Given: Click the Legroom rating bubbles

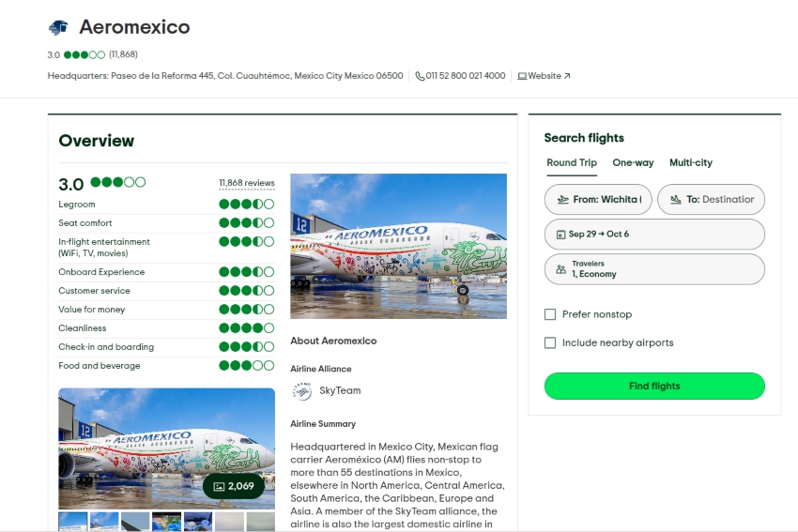Looking at the screenshot, I should [246, 204].
